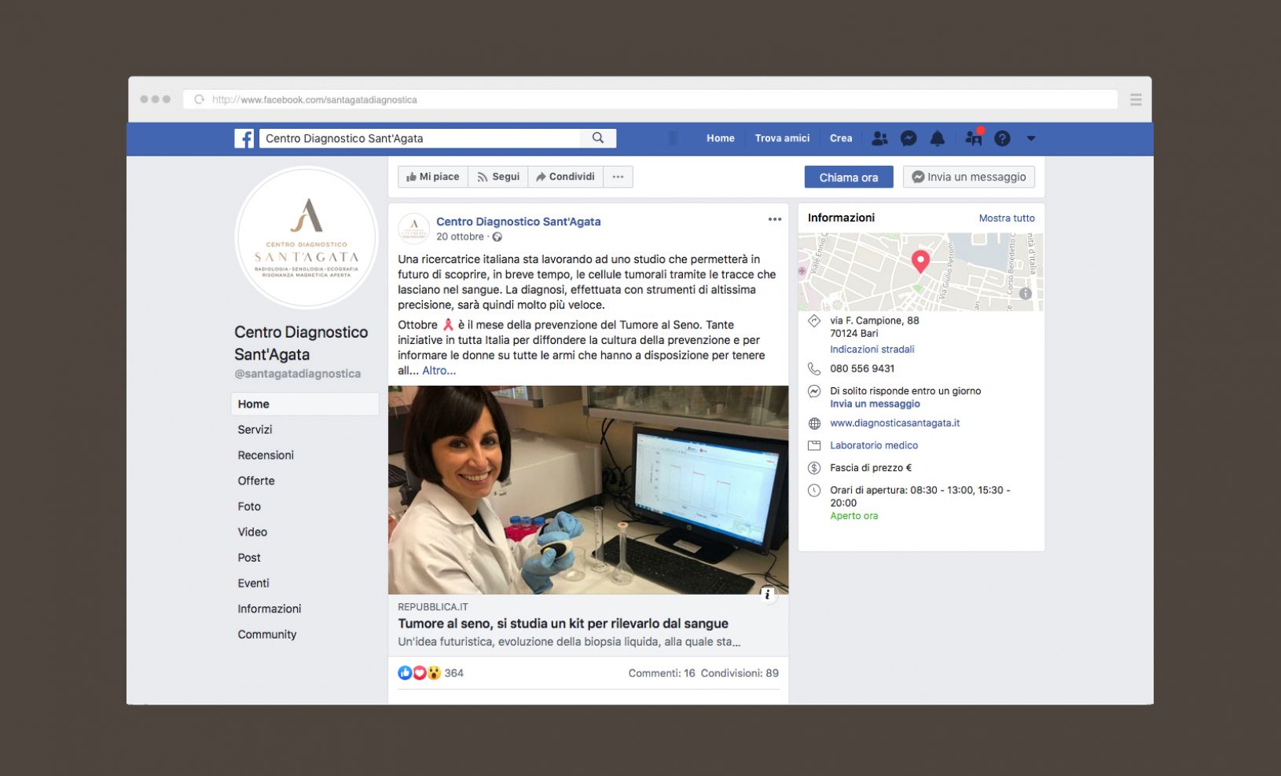Click the red map location pin
The image size is (1281, 776).
[920, 261]
